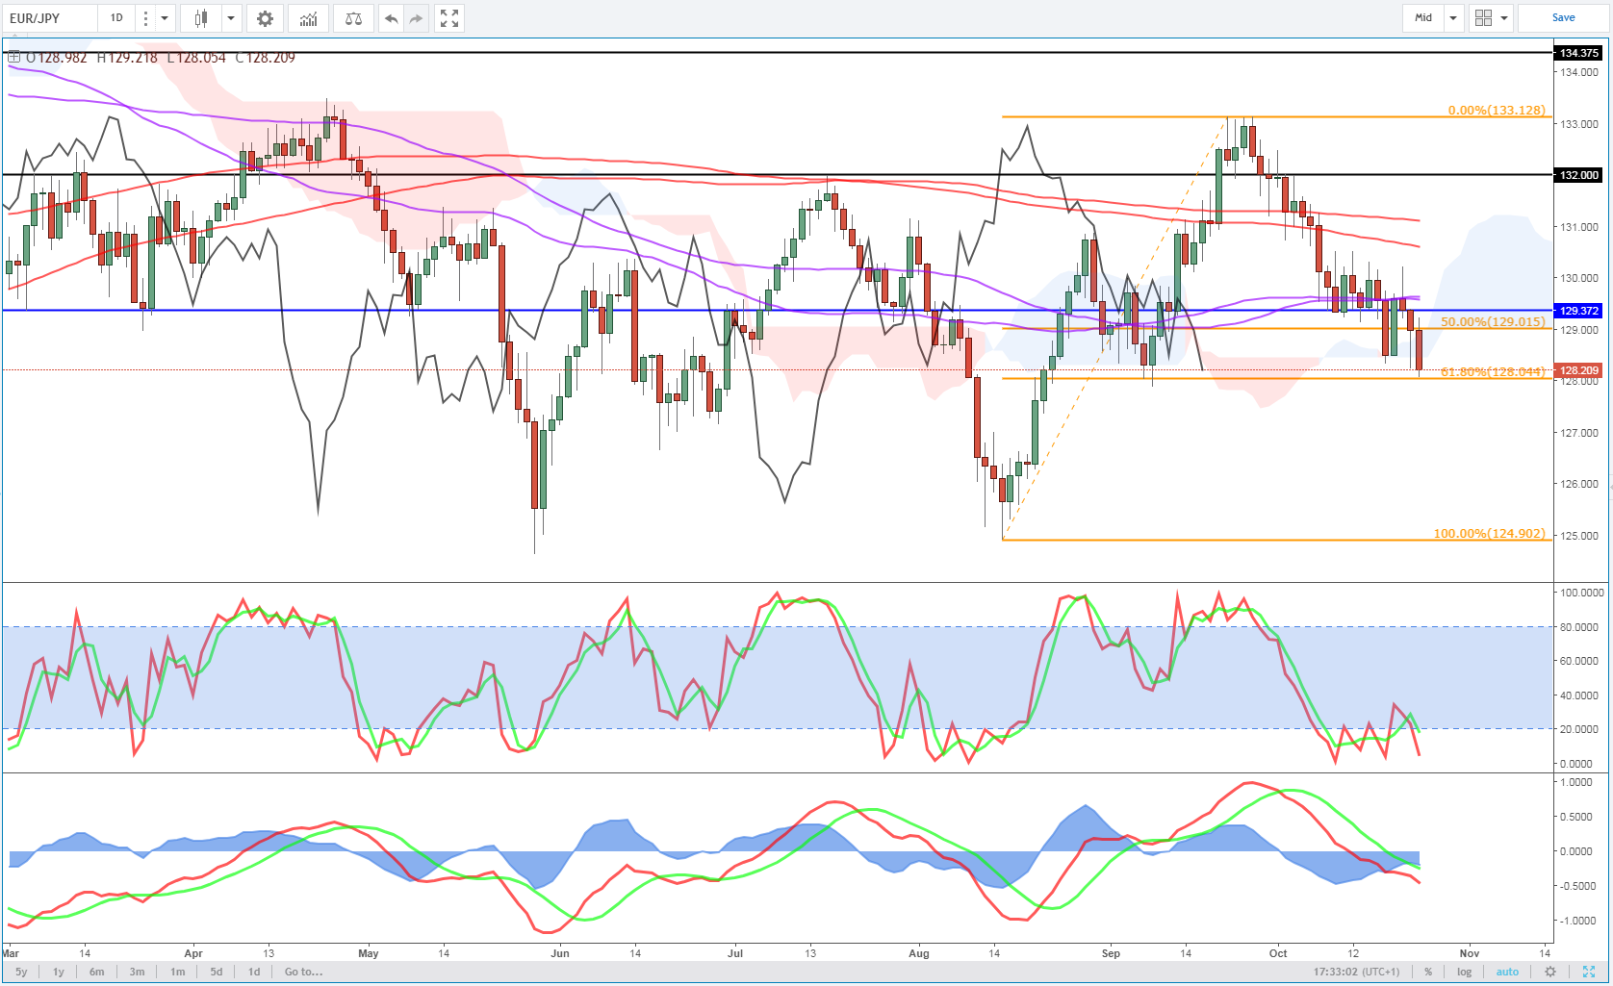Open the chart layout grid icon
The width and height of the screenshot is (1613, 986).
pyautogui.click(x=1483, y=18)
